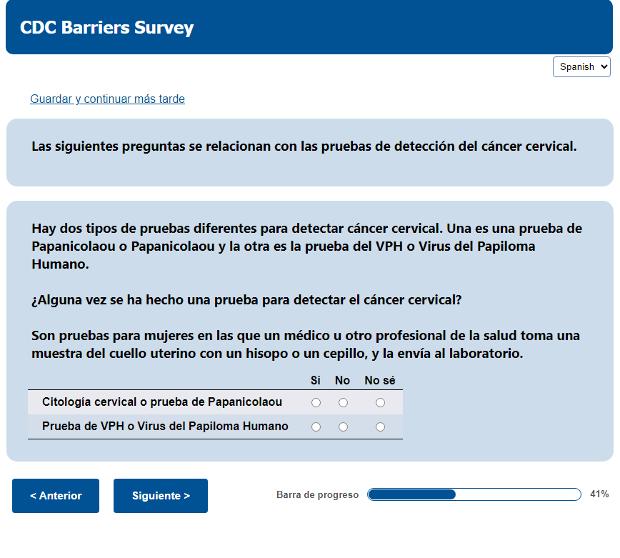Screen dimensions: 620x558
Task: Select 'No' for Citología cervical o Papanicolaou
Action: (343, 403)
